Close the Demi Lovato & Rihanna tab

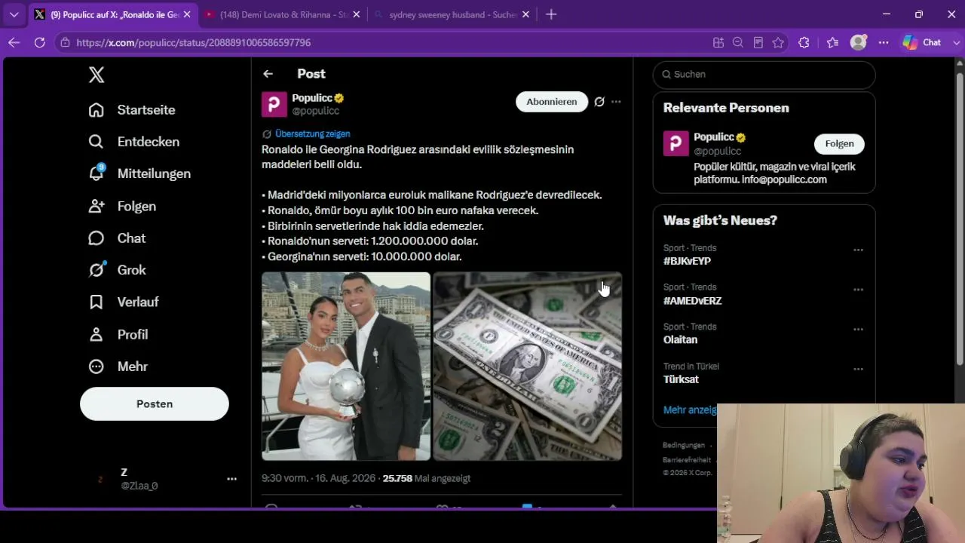[357, 14]
